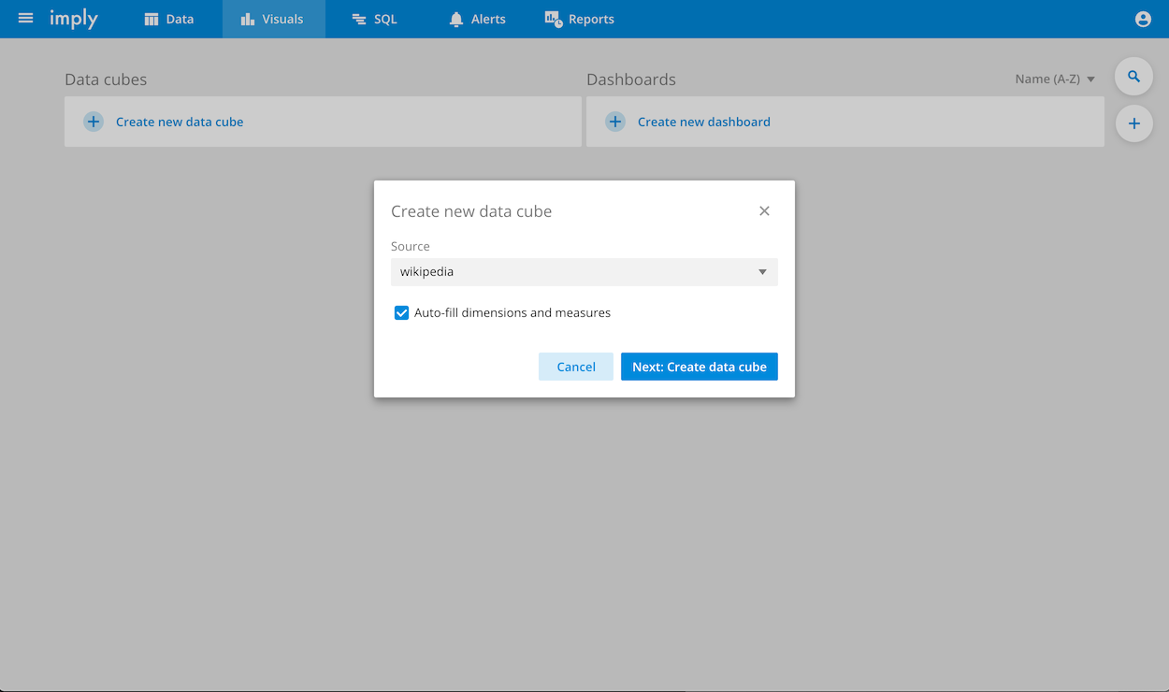The image size is (1169, 692).
Task: Select the Visuals tab
Action: click(x=273, y=19)
